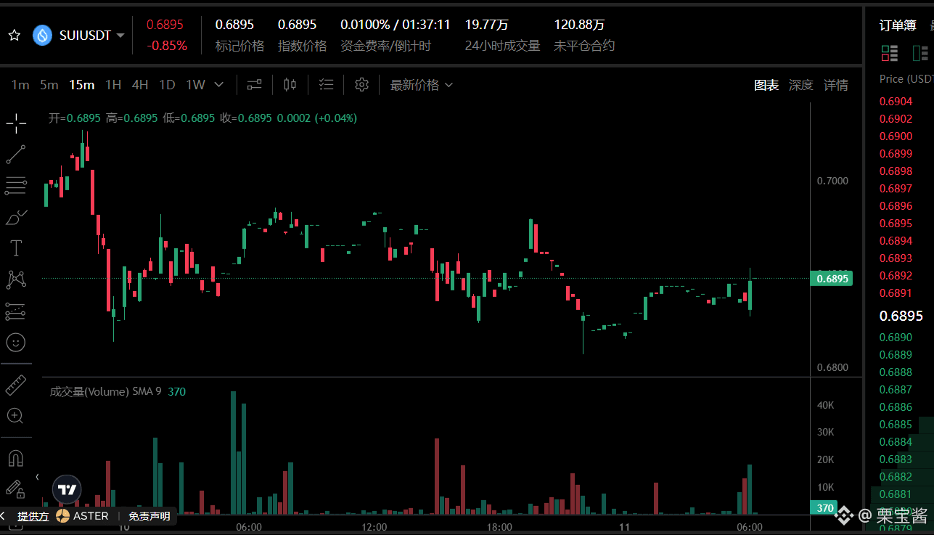Click ask price 0.6896 in order book
Image resolution: width=934 pixels, height=535 pixels.
click(896, 206)
